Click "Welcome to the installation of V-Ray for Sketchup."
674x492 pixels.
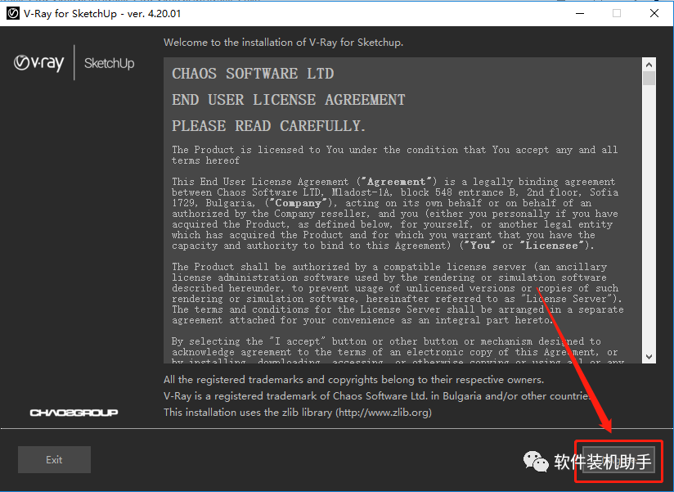pyautogui.click(x=283, y=42)
